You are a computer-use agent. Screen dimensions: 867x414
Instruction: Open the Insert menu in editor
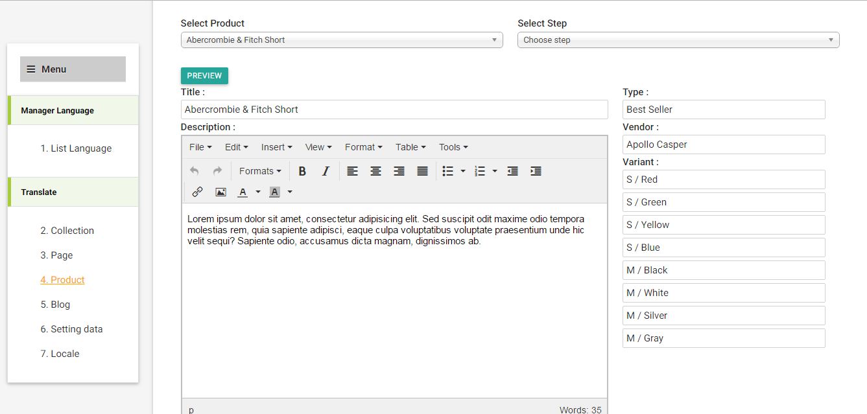276,147
